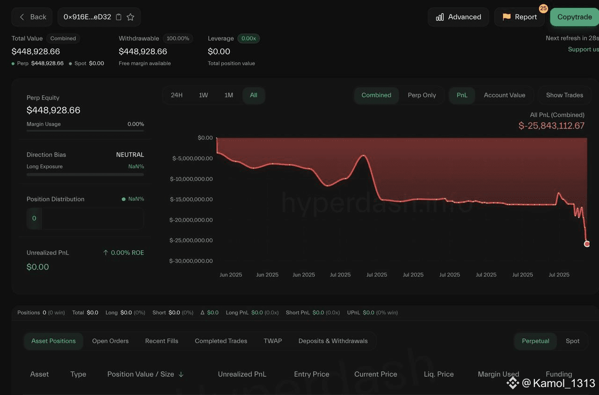Open Advanced view
This screenshot has height=395, width=599.
458,17
